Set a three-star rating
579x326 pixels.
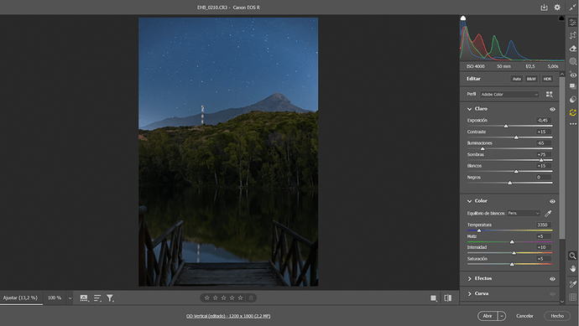(x=223, y=298)
